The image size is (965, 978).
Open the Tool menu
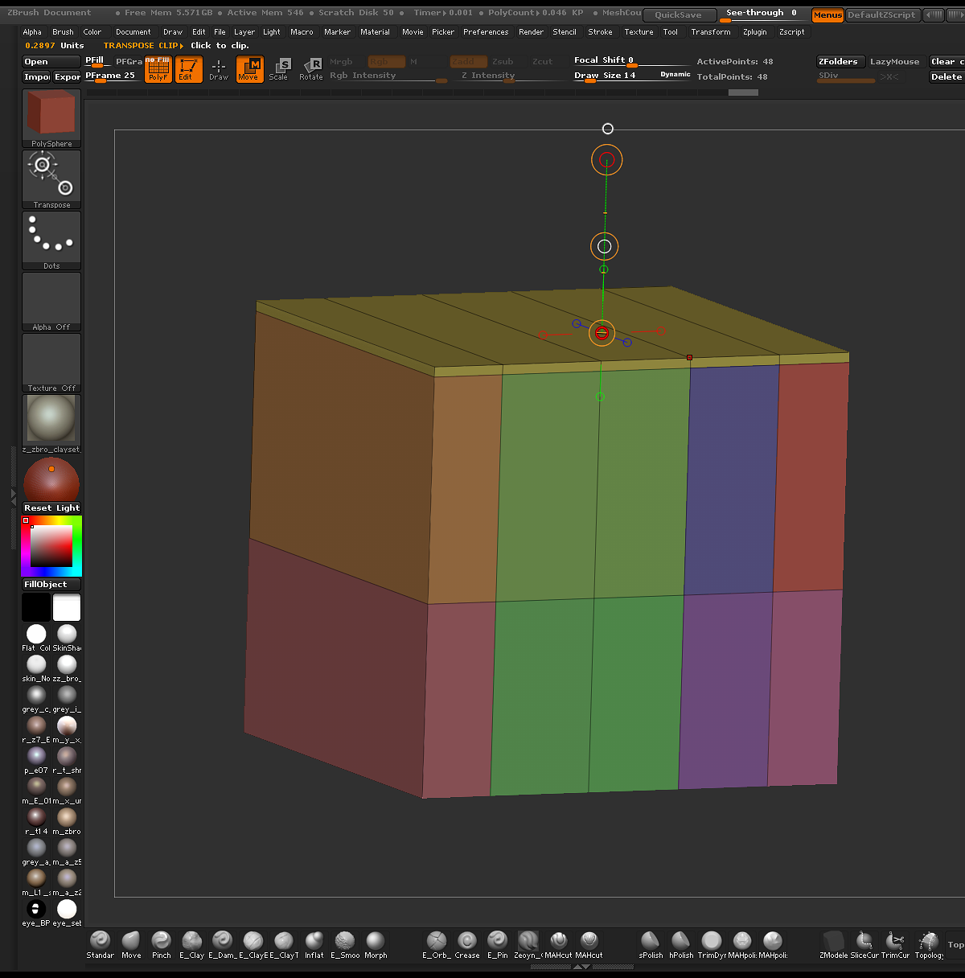click(671, 32)
